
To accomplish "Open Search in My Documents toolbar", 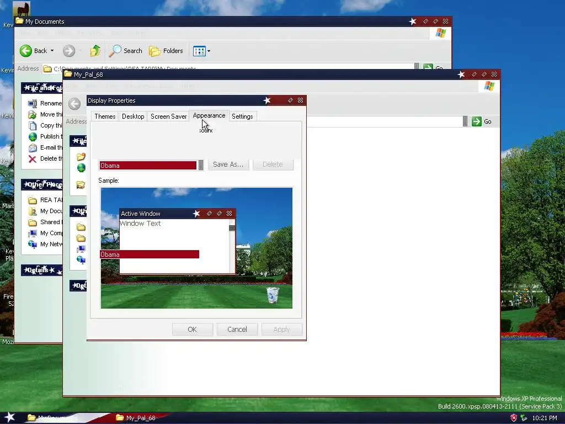I will [126, 51].
